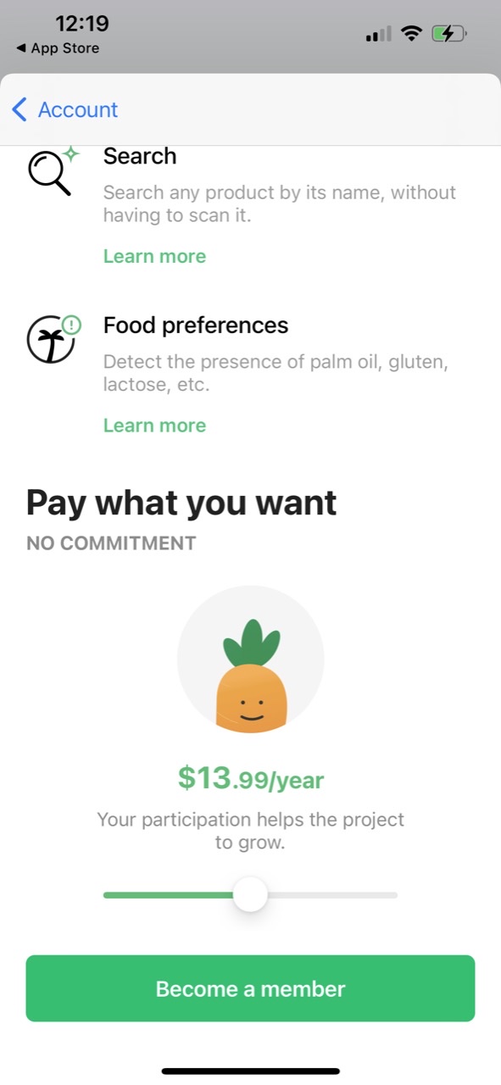
Task: Click the back chevron beside Account
Action: (x=19, y=108)
